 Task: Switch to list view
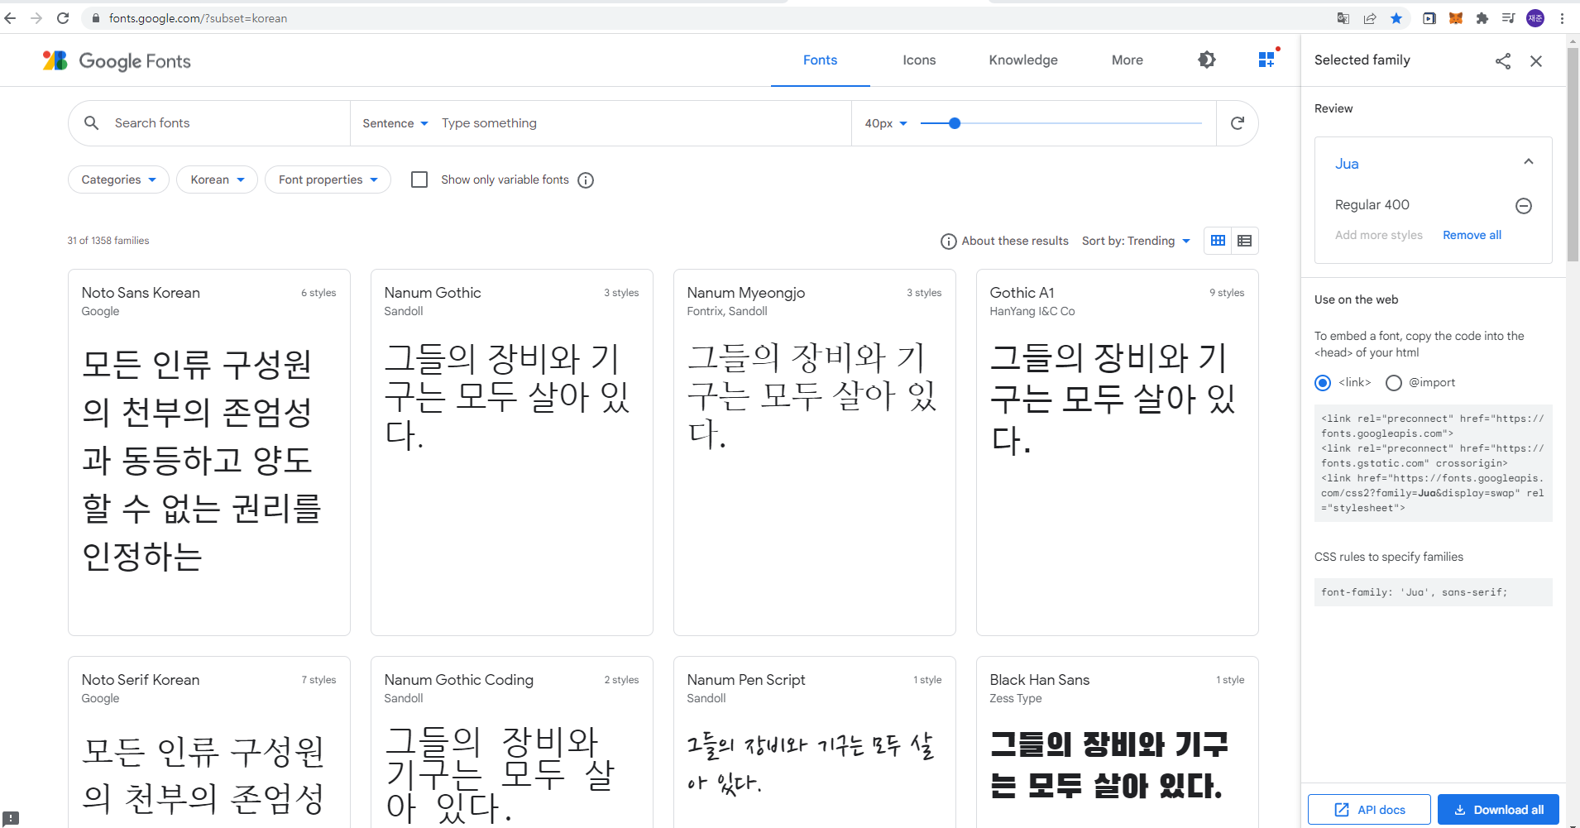1245,241
